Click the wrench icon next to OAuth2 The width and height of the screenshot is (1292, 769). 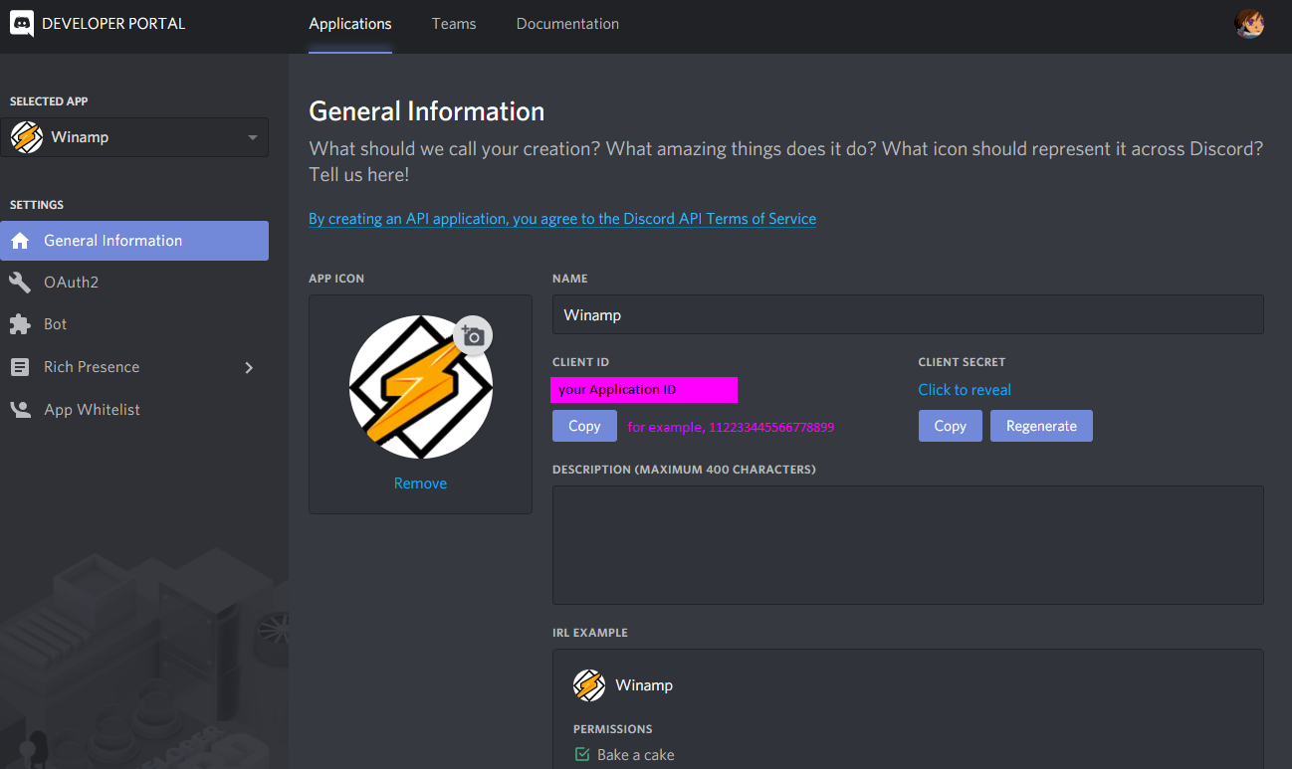tap(20, 283)
